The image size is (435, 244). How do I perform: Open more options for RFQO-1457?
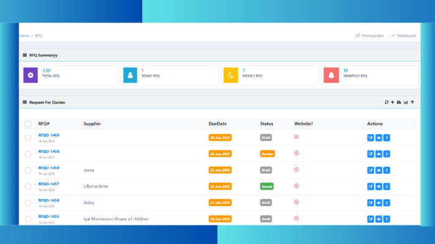click(387, 187)
